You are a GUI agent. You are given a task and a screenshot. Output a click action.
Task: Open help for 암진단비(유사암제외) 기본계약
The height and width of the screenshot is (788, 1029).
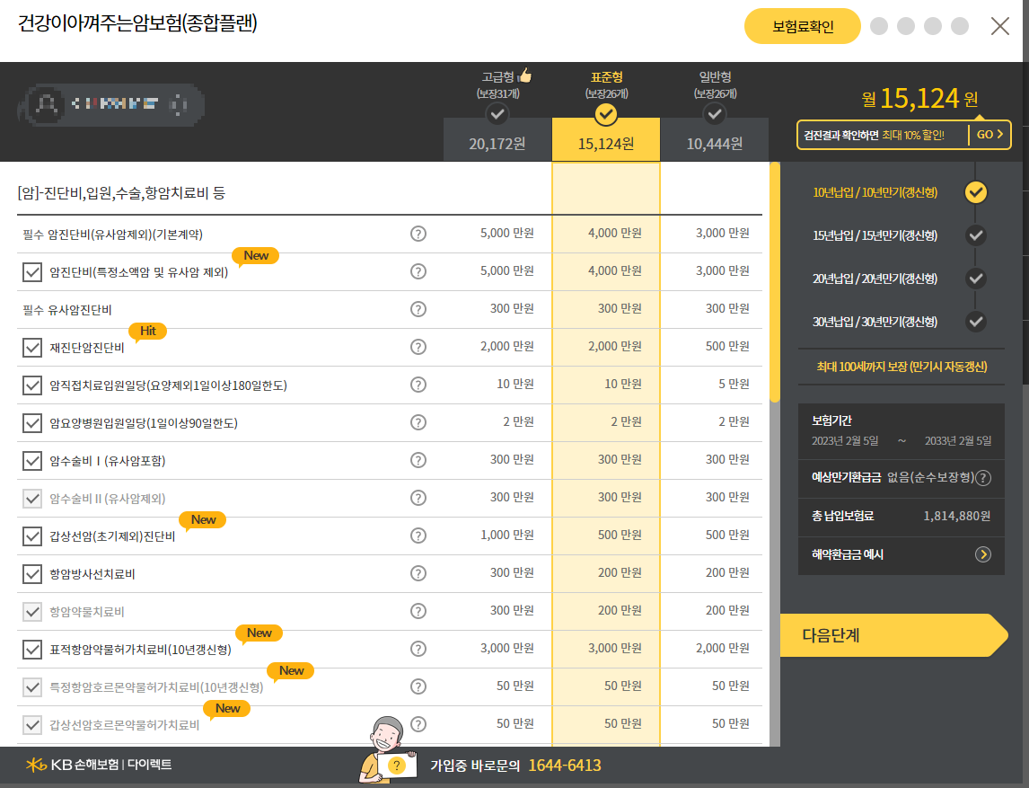[x=418, y=234]
